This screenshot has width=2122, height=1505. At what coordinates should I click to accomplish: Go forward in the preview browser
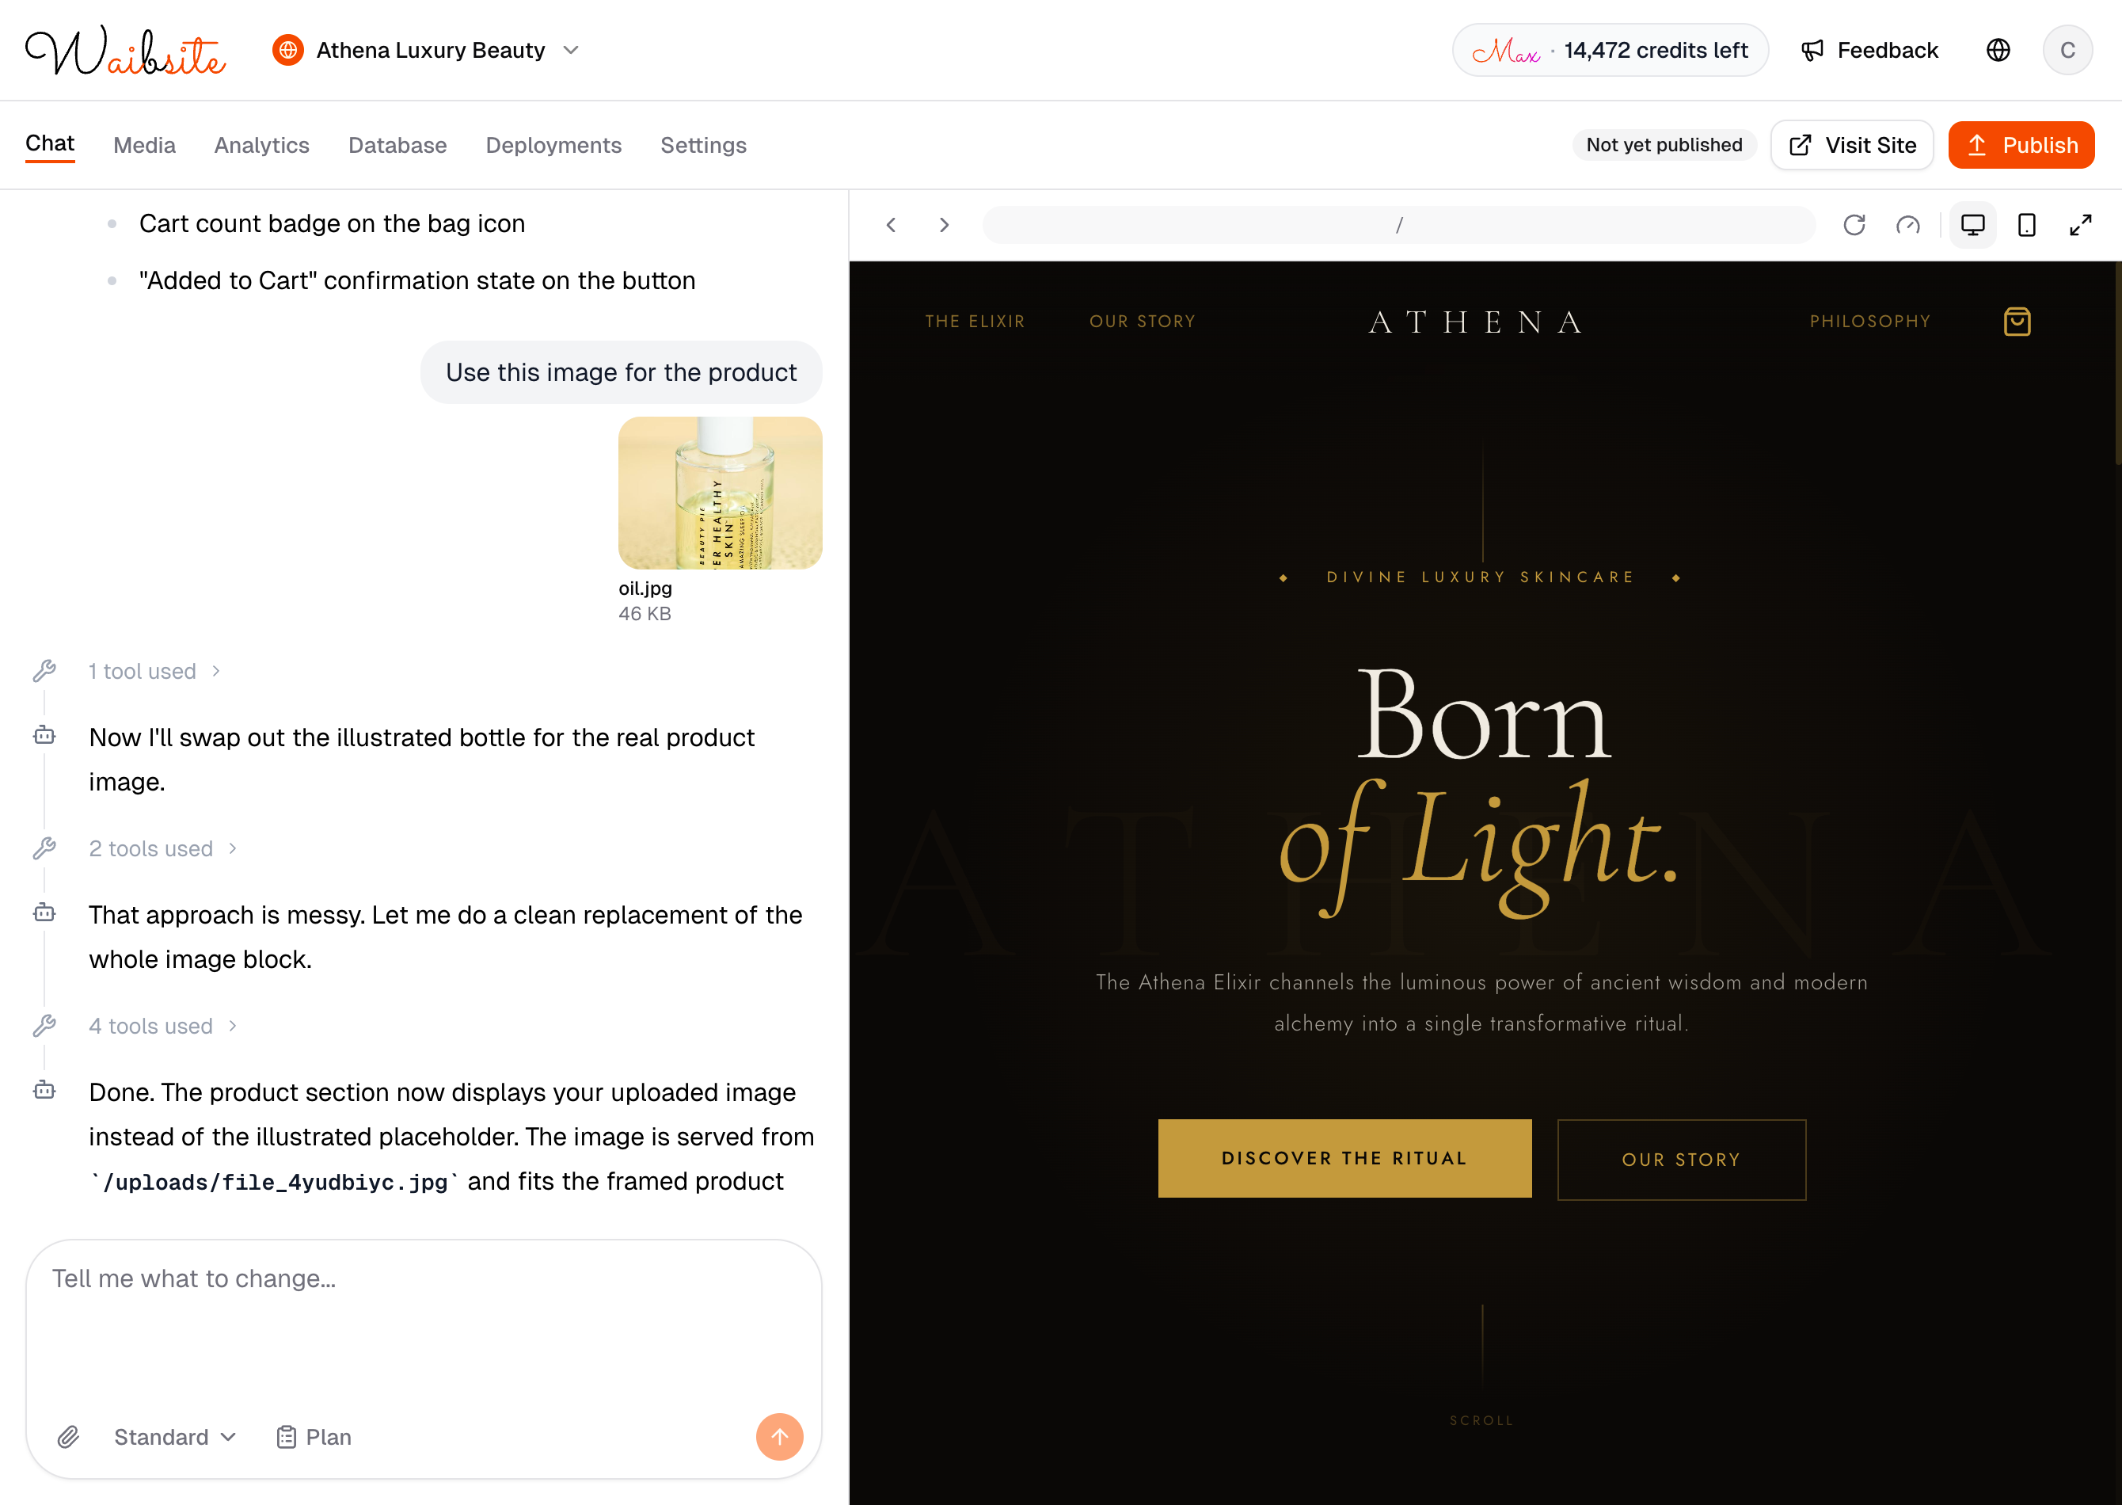tap(944, 225)
